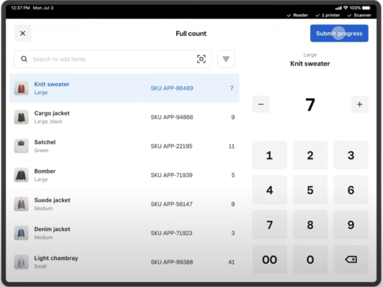Tap the 1 printer status indicator
The height and width of the screenshot is (287, 383).
pyautogui.click(x=327, y=15)
